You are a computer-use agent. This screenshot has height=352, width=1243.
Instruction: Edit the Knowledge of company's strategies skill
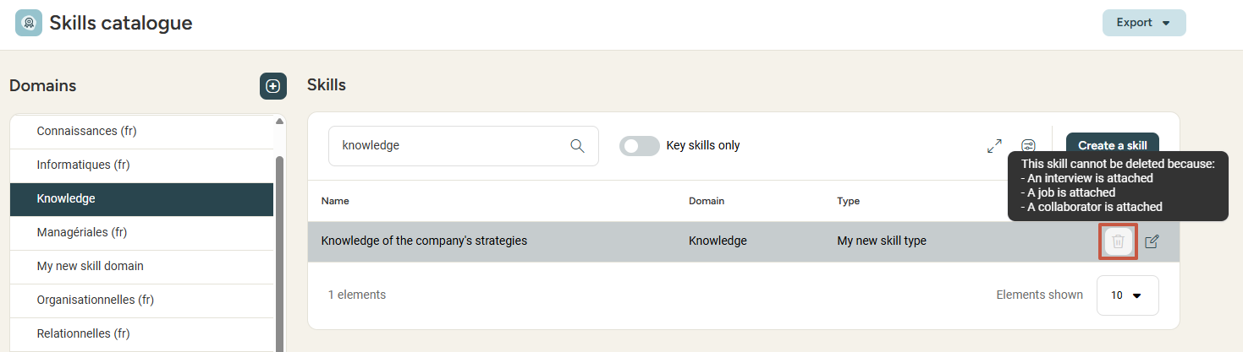tap(1152, 241)
